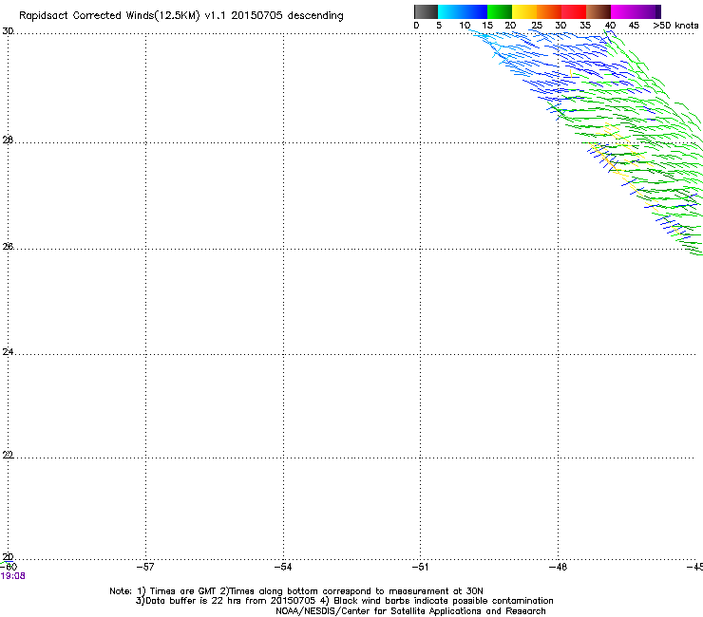Click the 'Data buffer is 22 hrs' note line
The height and width of the screenshot is (617, 703).
(344, 601)
